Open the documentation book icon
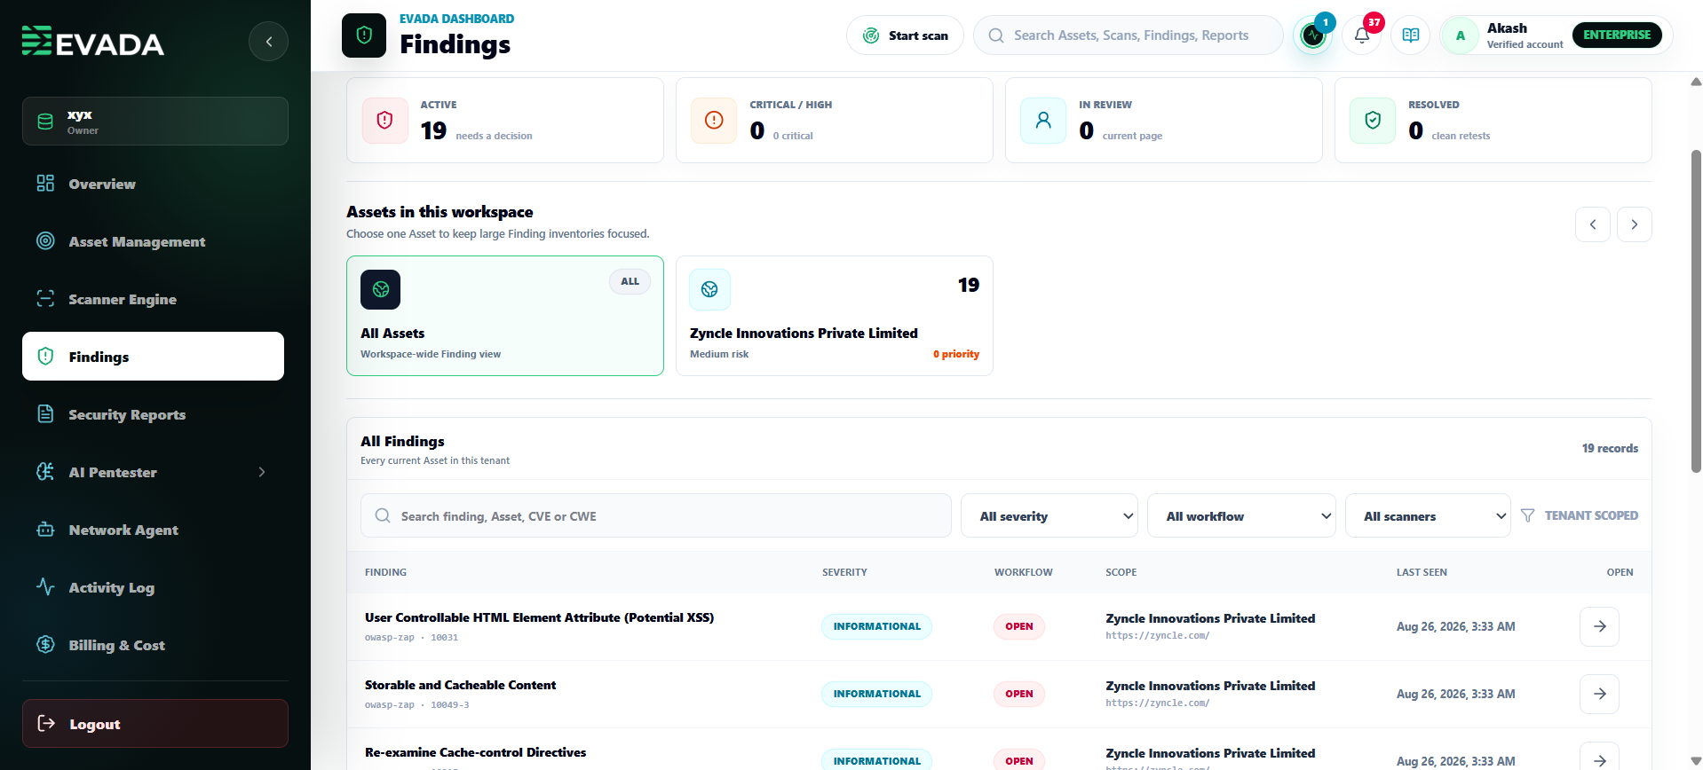 click(x=1410, y=35)
